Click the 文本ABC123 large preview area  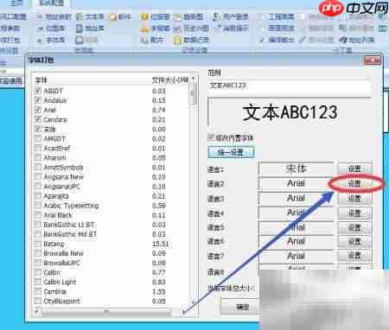(290, 112)
